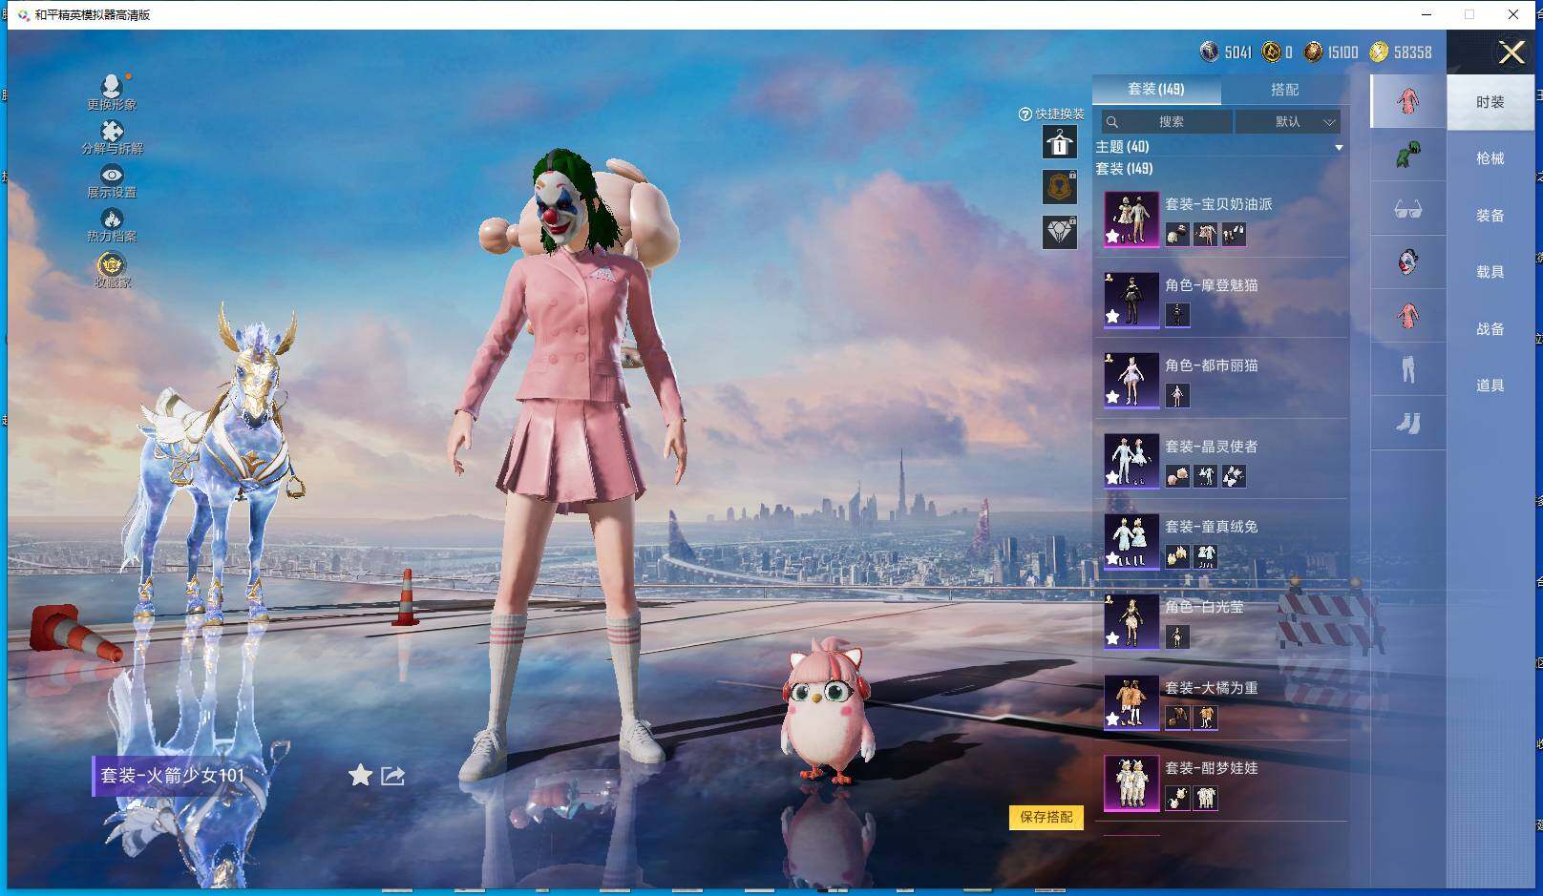Select the outfit item icon under 套装-宝贝奶油派

1206,235
